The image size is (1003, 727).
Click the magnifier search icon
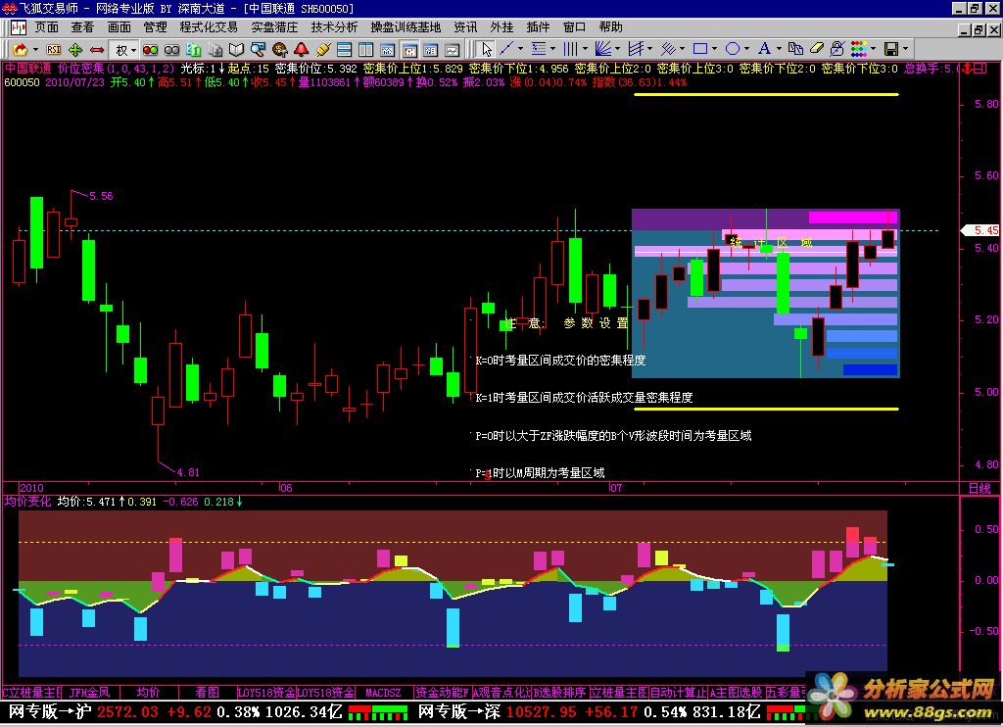pyautogui.click(x=258, y=49)
